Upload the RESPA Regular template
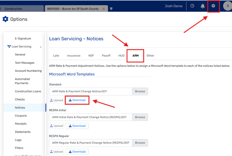Screen dimensions: 232x156 (x=56, y=151)
